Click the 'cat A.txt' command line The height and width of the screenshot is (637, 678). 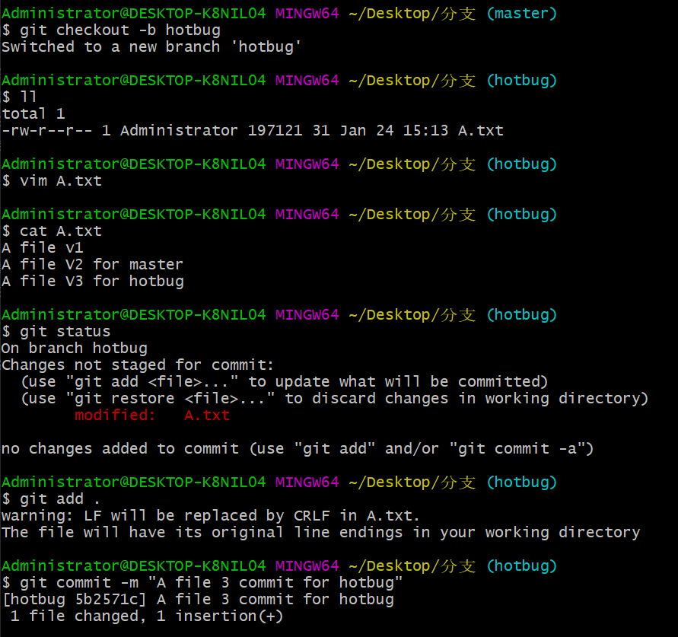coord(52,231)
